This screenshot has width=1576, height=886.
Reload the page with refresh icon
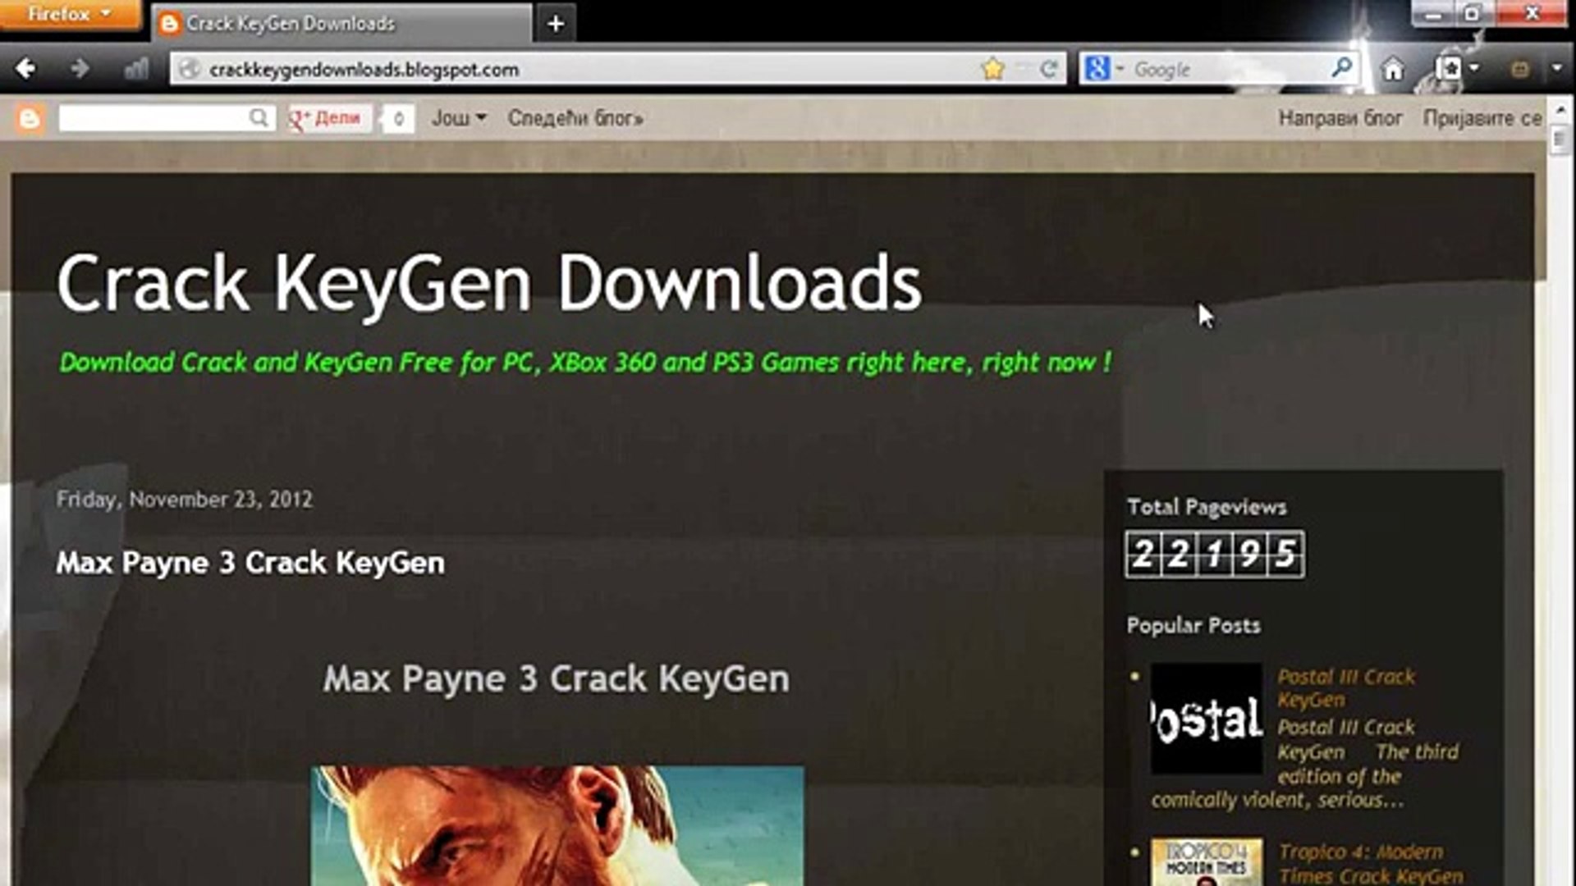click(x=1048, y=69)
